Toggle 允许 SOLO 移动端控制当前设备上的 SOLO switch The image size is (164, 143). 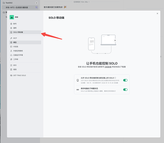coord(125,80)
